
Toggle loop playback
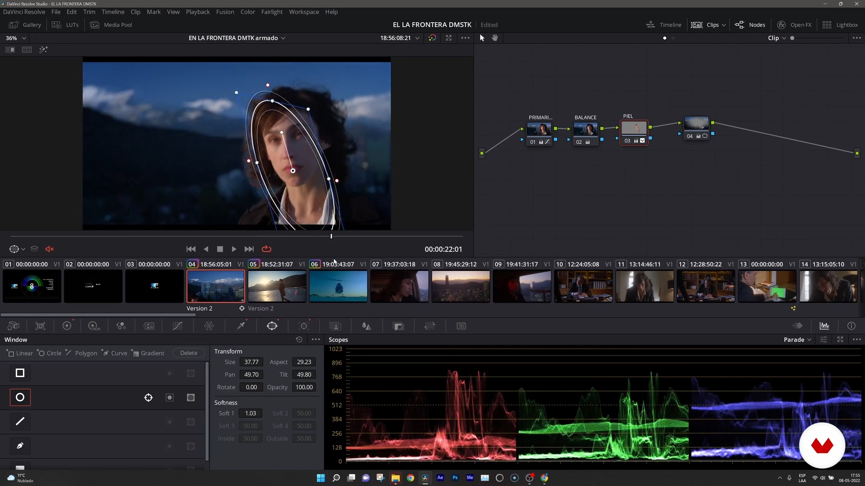click(x=267, y=249)
